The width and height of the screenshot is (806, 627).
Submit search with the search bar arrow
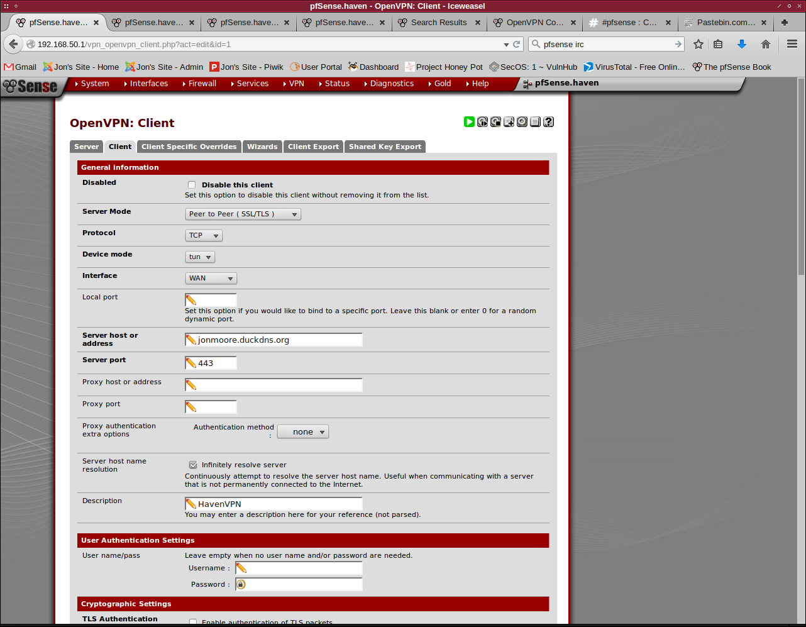pyautogui.click(x=678, y=44)
